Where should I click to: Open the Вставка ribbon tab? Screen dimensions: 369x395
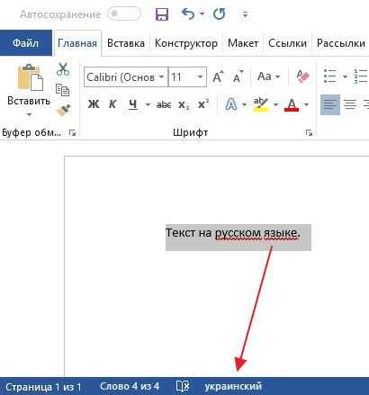point(126,43)
